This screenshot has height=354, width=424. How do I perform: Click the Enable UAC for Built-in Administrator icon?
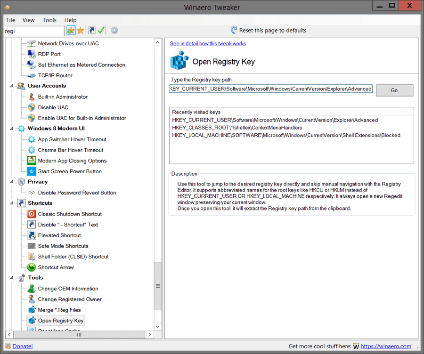pyautogui.click(x=32, y=118)
